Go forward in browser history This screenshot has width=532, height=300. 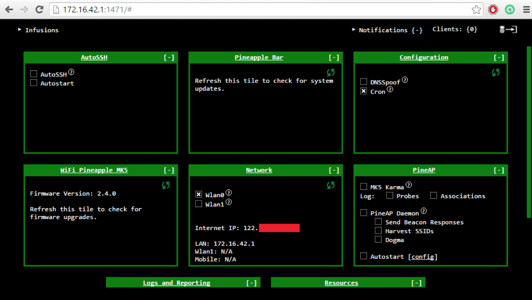[24, 10]
